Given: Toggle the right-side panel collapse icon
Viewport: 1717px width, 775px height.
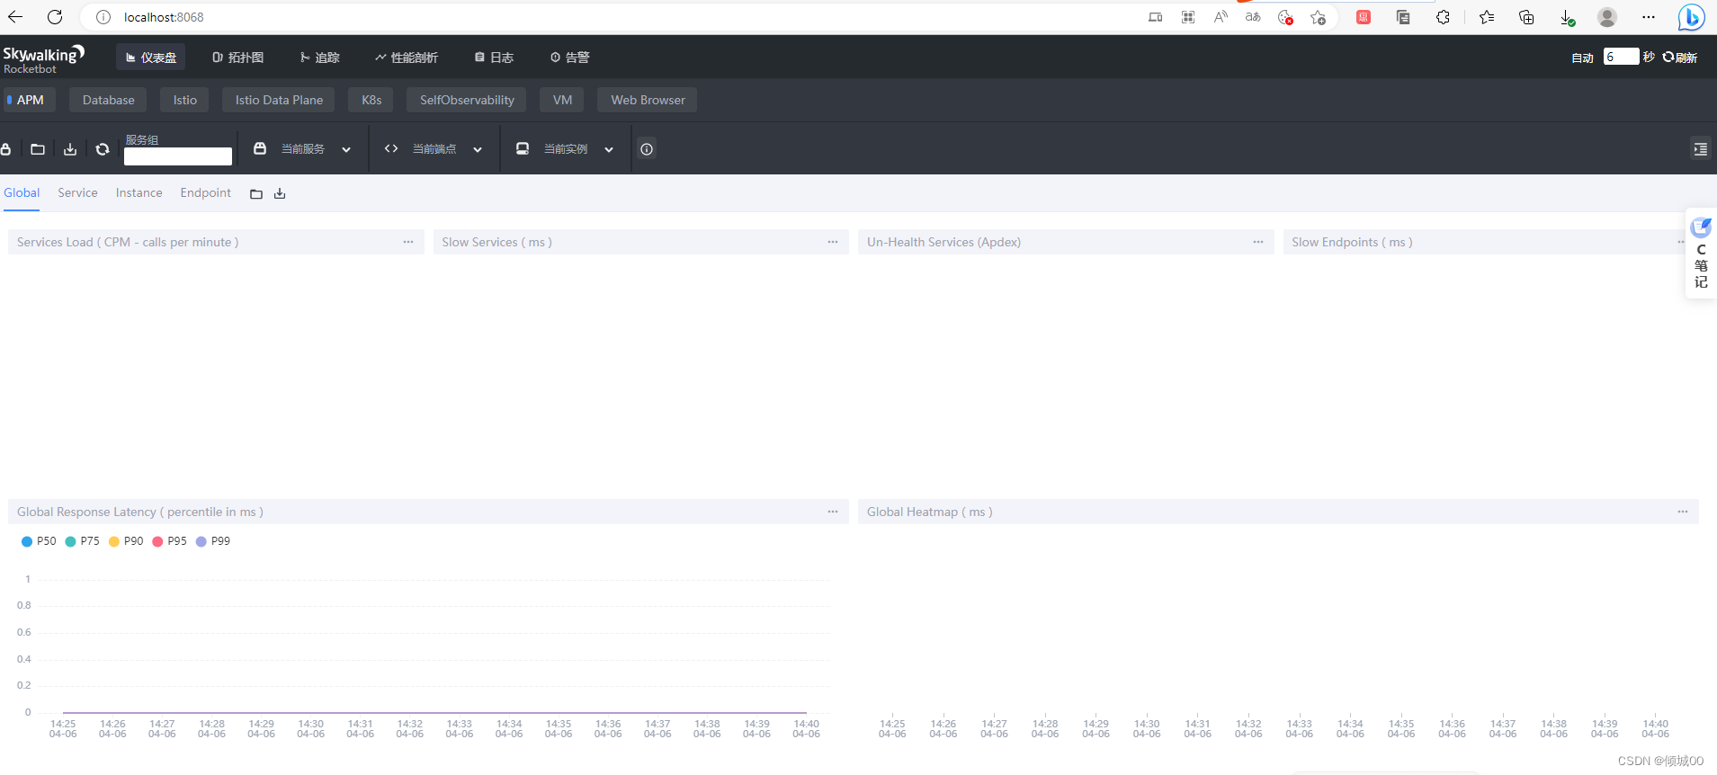Looking at the screenshot, I should (x=1700, y=149).
